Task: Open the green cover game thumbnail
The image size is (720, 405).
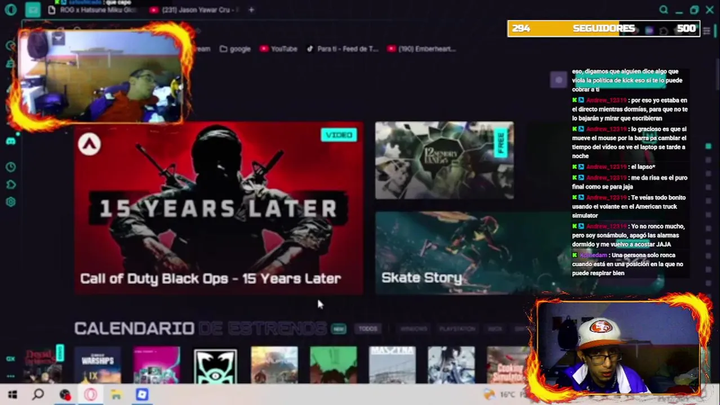Action: [333, 365]
